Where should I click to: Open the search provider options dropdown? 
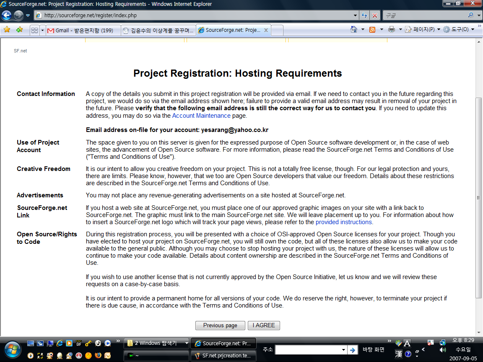(479, 15)
